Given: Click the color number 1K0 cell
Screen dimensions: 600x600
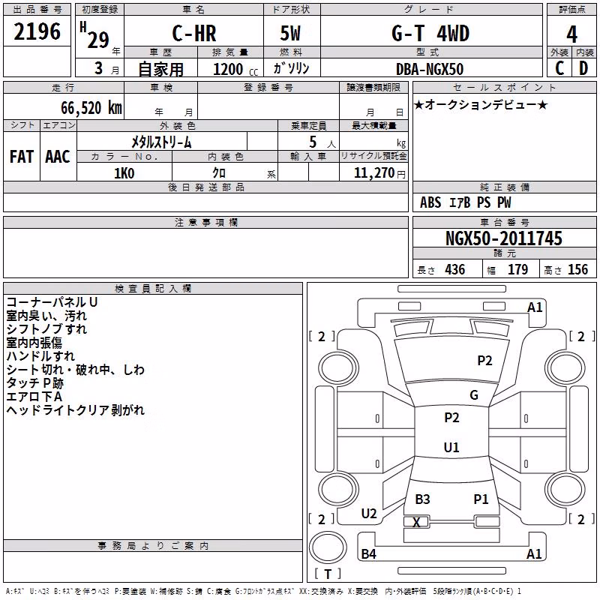Looking at the screenshot, I should 124,173.
